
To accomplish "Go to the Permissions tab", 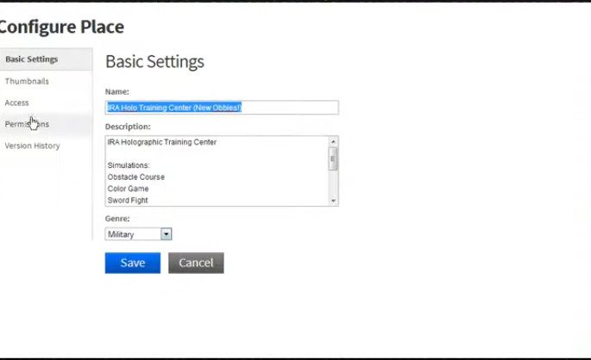I will coord(27,124).
